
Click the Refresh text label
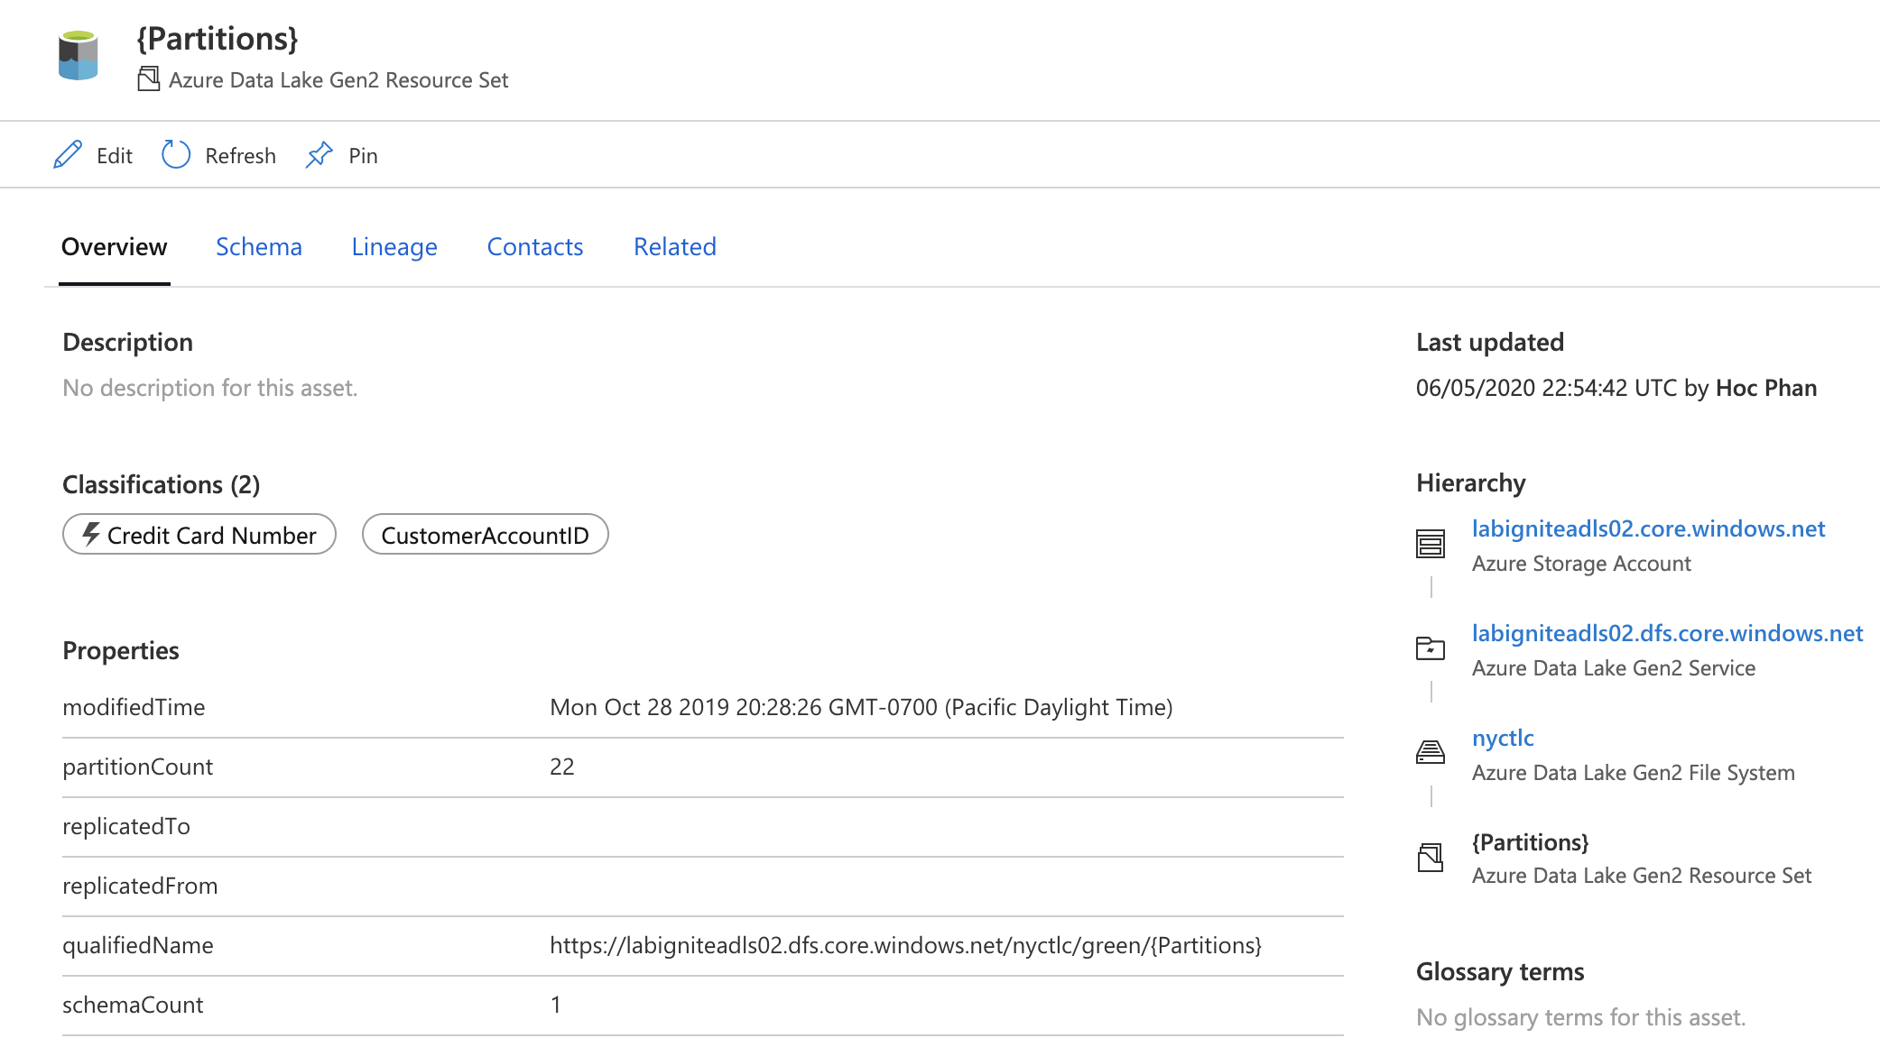point(240,156)
